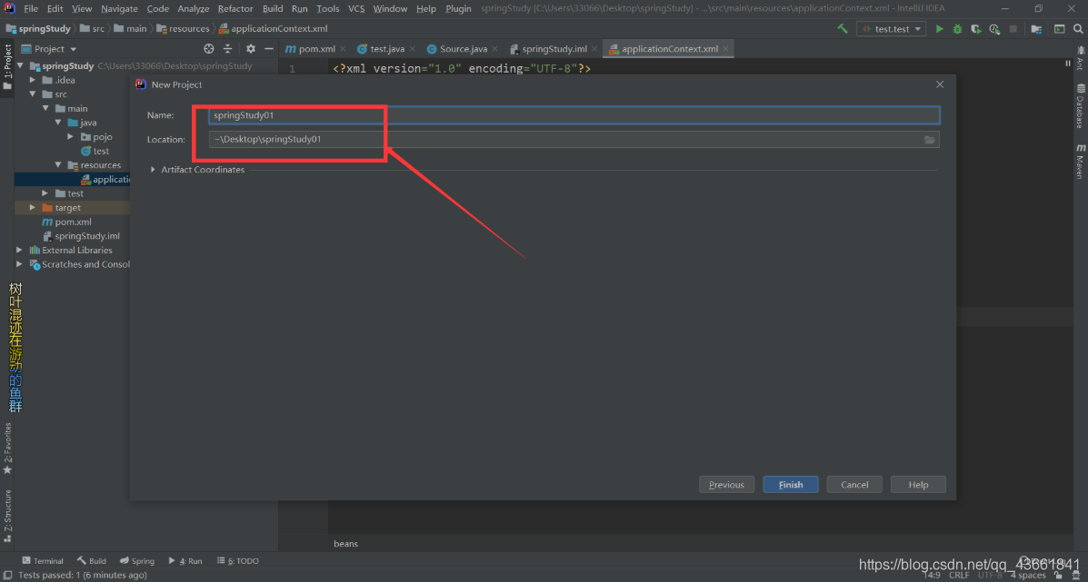Viewport: 1088px width, 582px height.
Task: Collapse the src folder node
Action: (33, 94)
